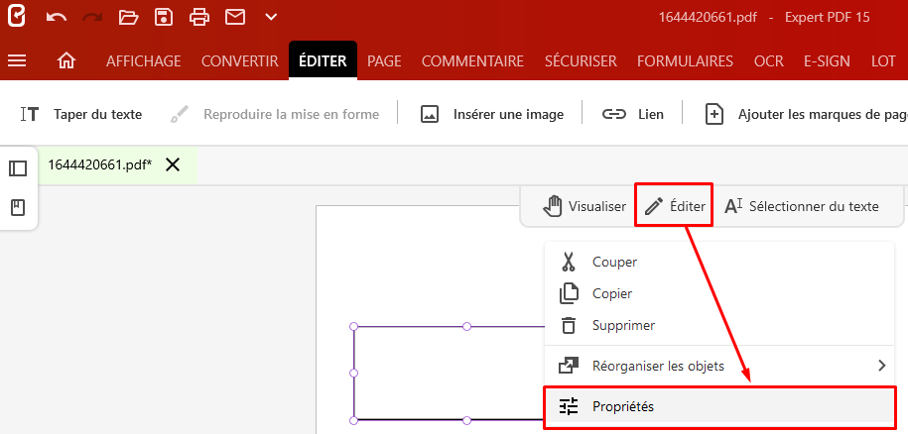
Task: Open Propriétés from context menu
Action: [x=718, y=407]
